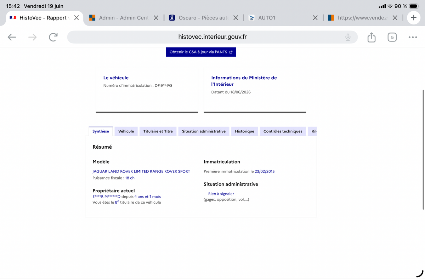Open the Contrôles techniques tab

coord(283,131)
